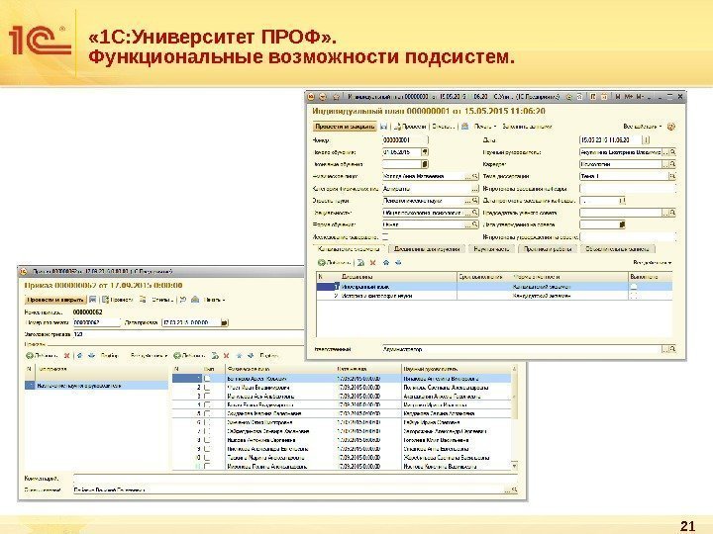Screen dimensions: 713x534
Task: Open Все действия menu of the exams table
Action: [652, 262]
